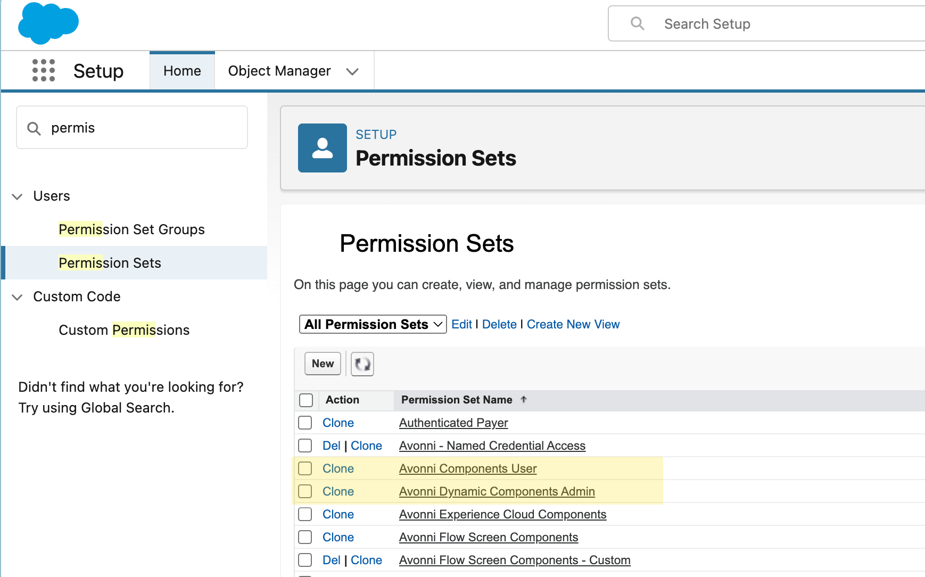Click the Create New View link

point(573,324)
